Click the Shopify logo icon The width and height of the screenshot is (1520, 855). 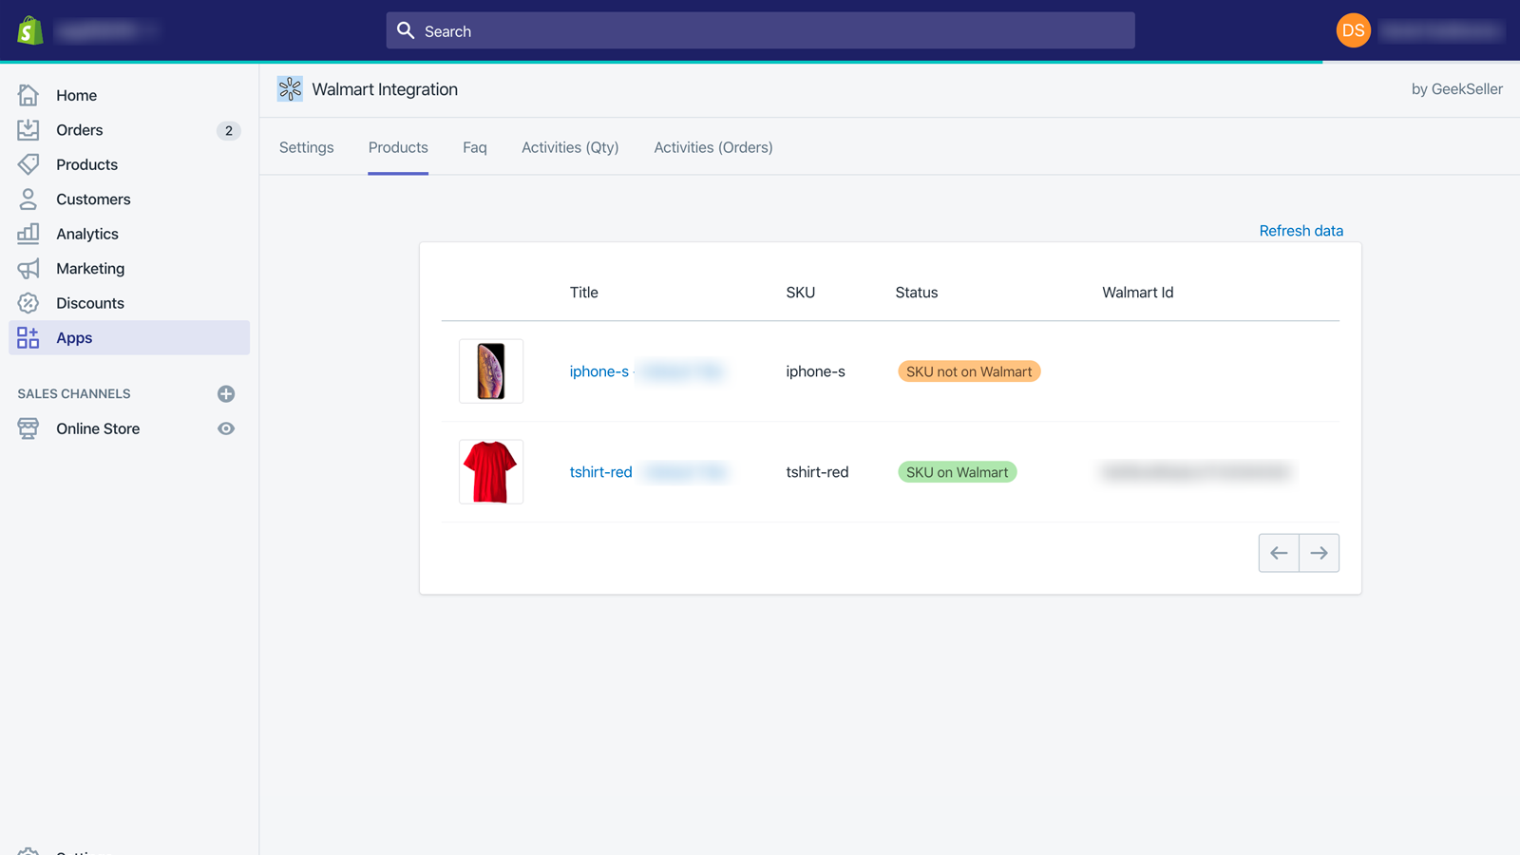click(x=30, y=30)
